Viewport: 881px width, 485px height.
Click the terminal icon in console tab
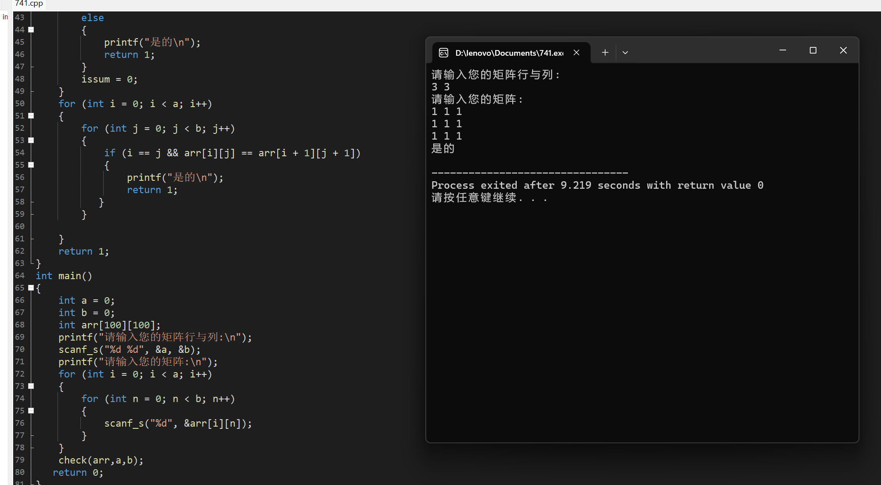444,53
